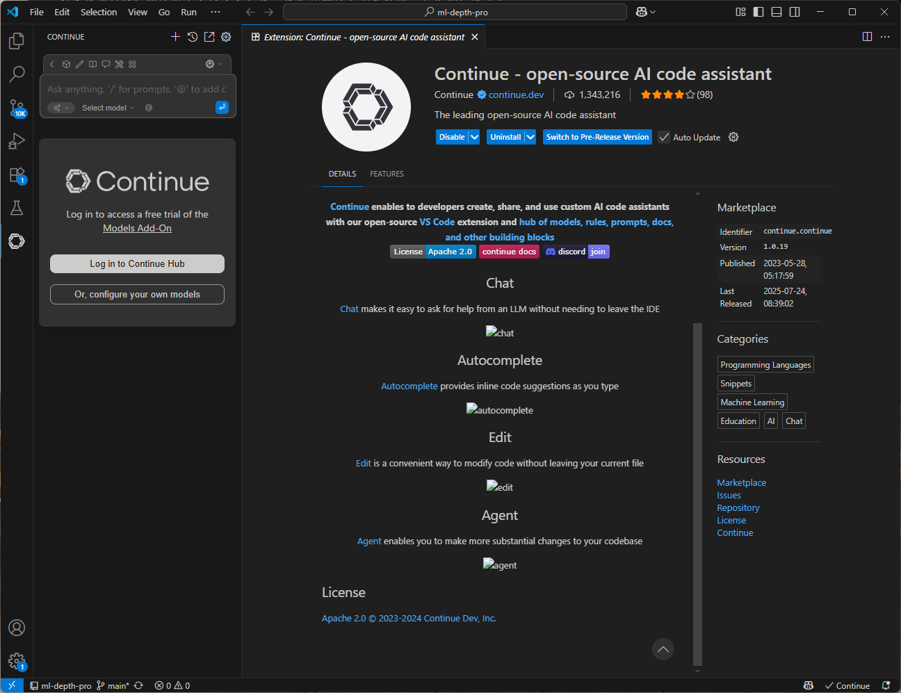Open the tools wrench icon in Continue toolbar

[119, 64]
